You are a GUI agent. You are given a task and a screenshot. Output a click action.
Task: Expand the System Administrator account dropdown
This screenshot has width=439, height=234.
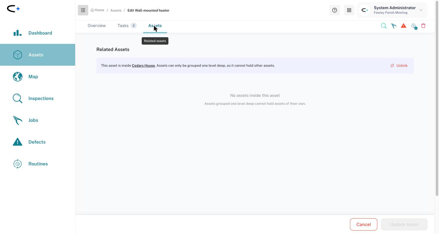[392, 10]
